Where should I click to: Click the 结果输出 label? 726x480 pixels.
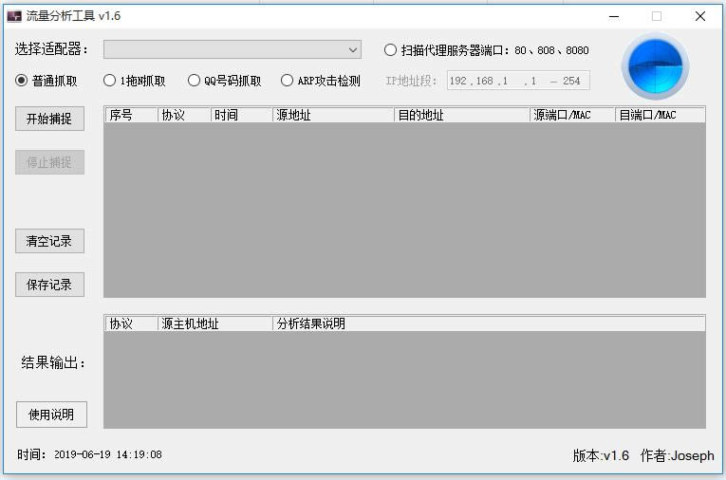[x=53, y=362]
